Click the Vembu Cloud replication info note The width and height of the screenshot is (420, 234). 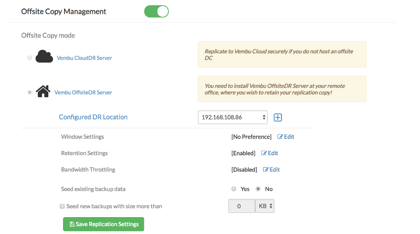point(282,55)
